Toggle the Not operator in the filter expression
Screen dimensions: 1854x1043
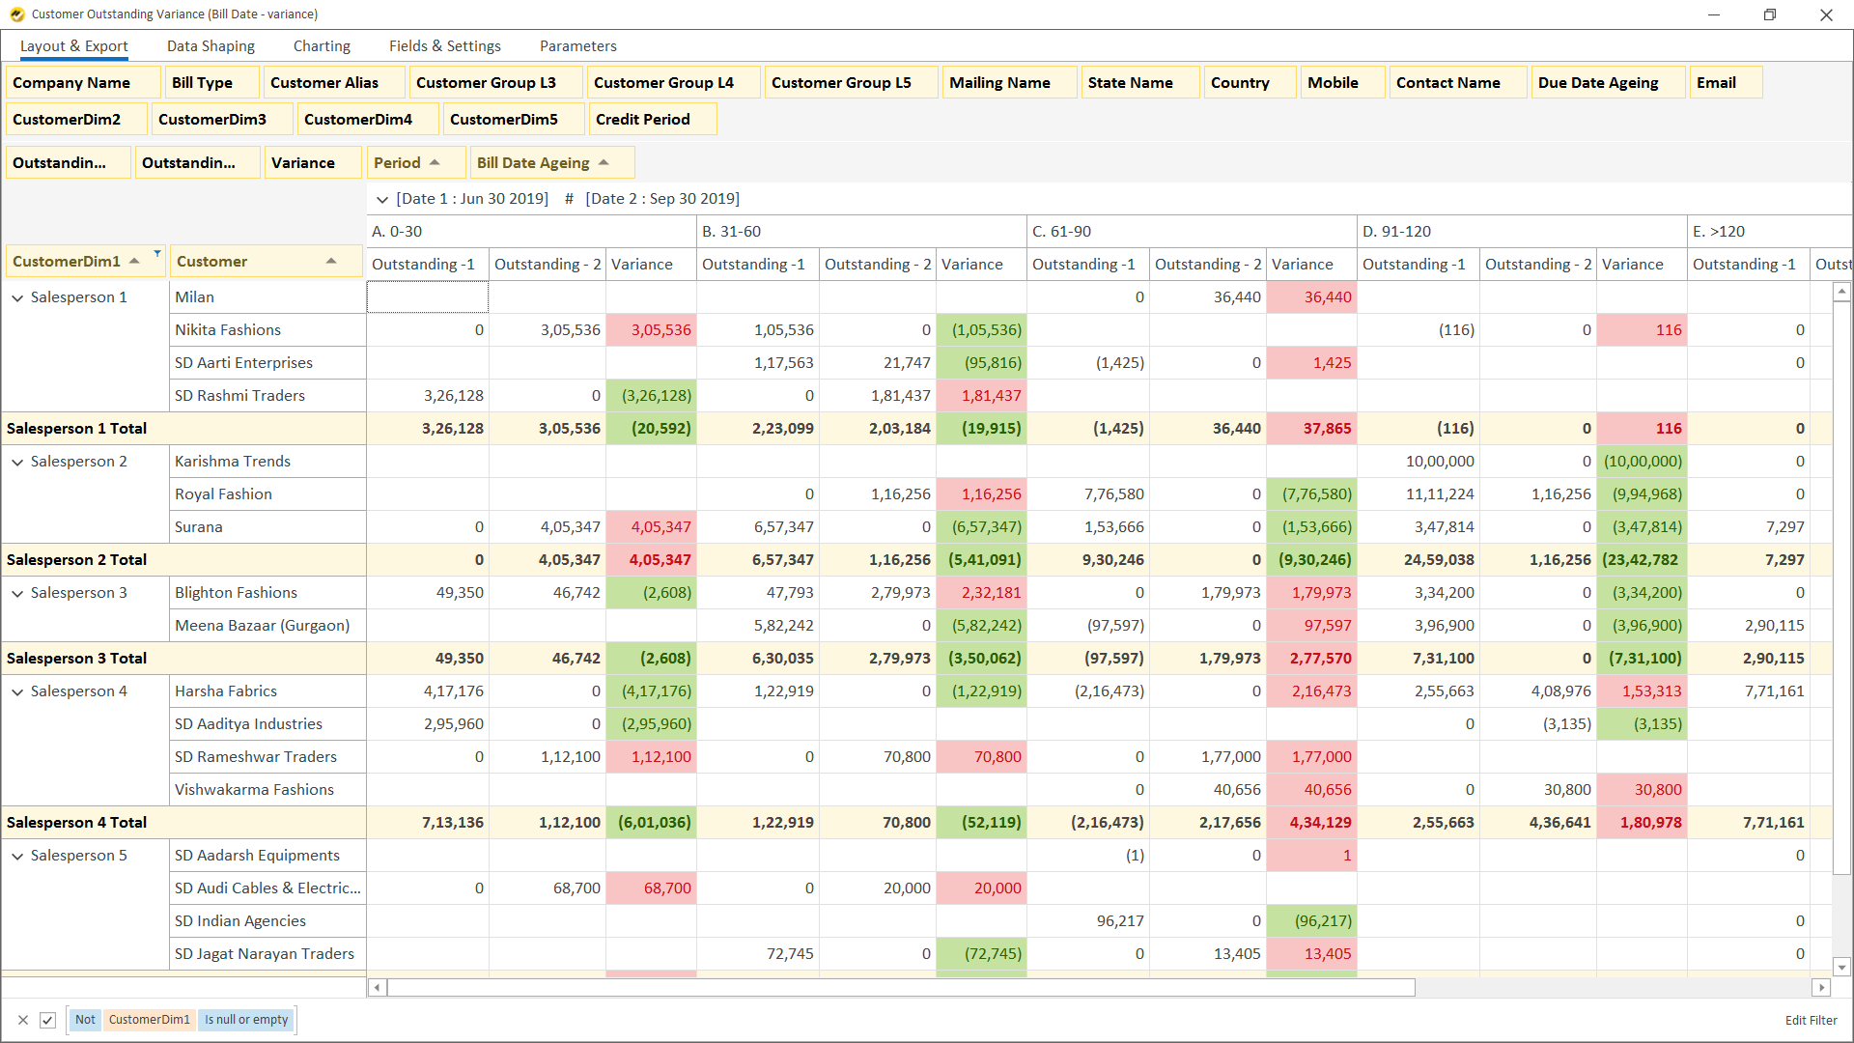click(85, 1020)
